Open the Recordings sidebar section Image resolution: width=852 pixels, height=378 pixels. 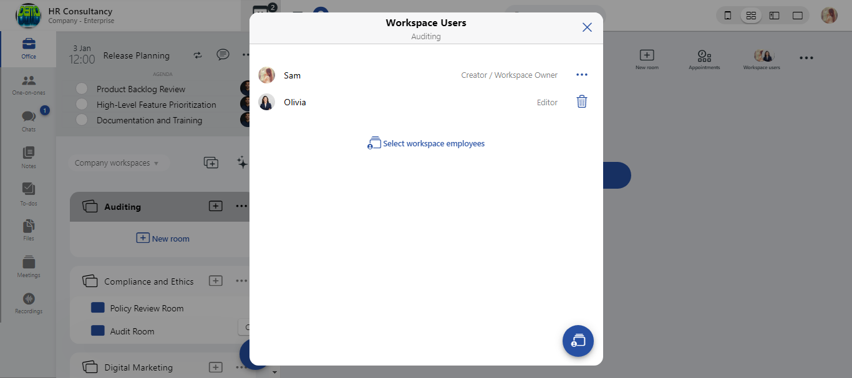coord(29,303)
